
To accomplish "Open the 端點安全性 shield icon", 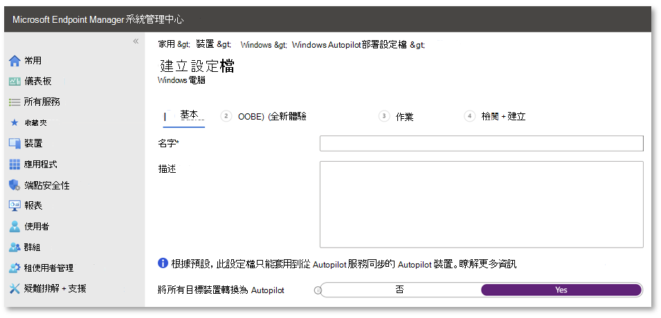I will coord(15,185).
